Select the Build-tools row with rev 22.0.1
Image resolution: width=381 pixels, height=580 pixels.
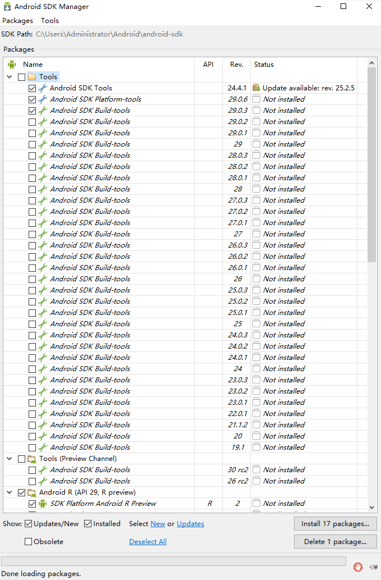click(x=186, y=414)
